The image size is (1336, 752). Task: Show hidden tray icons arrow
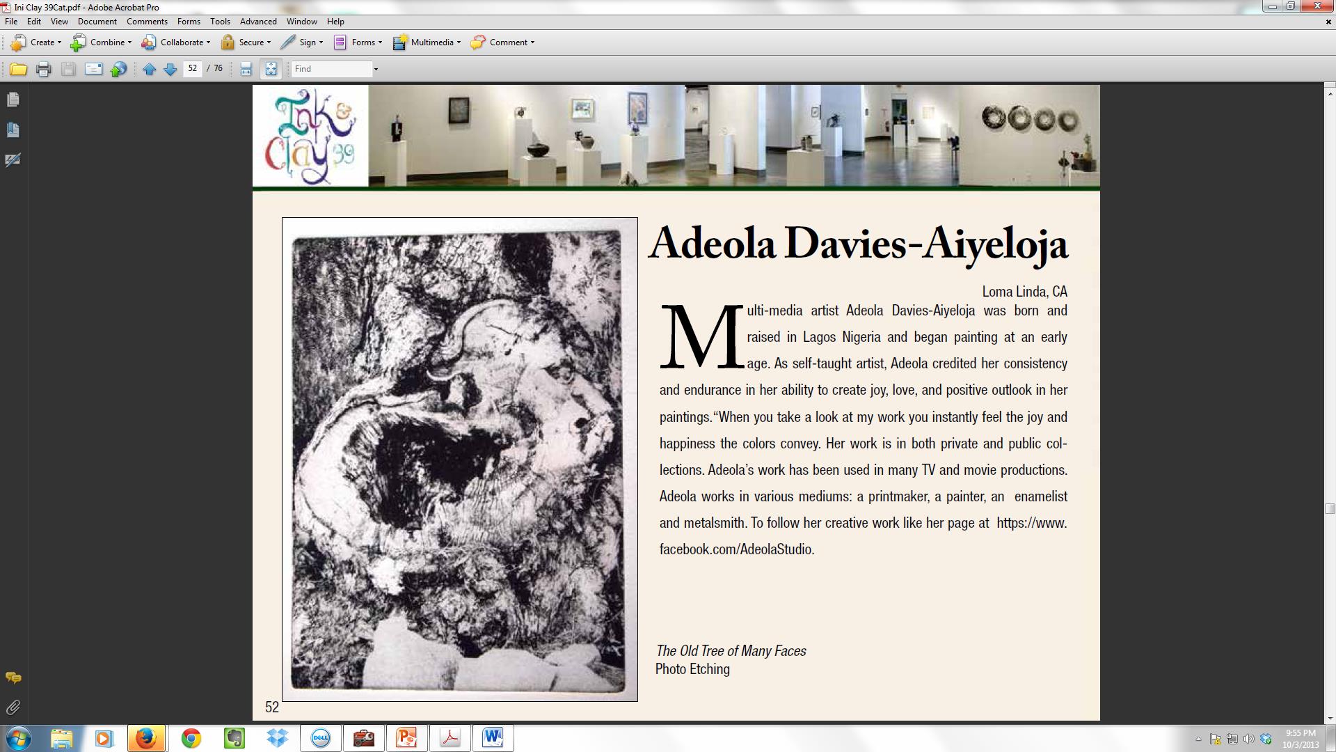click(1198, 739)
